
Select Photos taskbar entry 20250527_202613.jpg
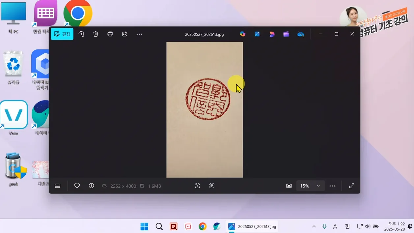[252, 226]
